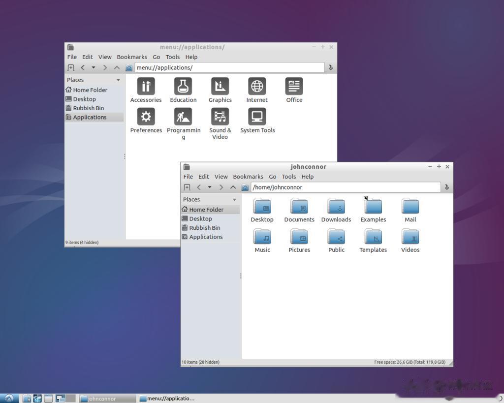This screenshot has height=403, width=504.
Task: Click the /home/johnconnor path field
Action: tap(346, 187)
